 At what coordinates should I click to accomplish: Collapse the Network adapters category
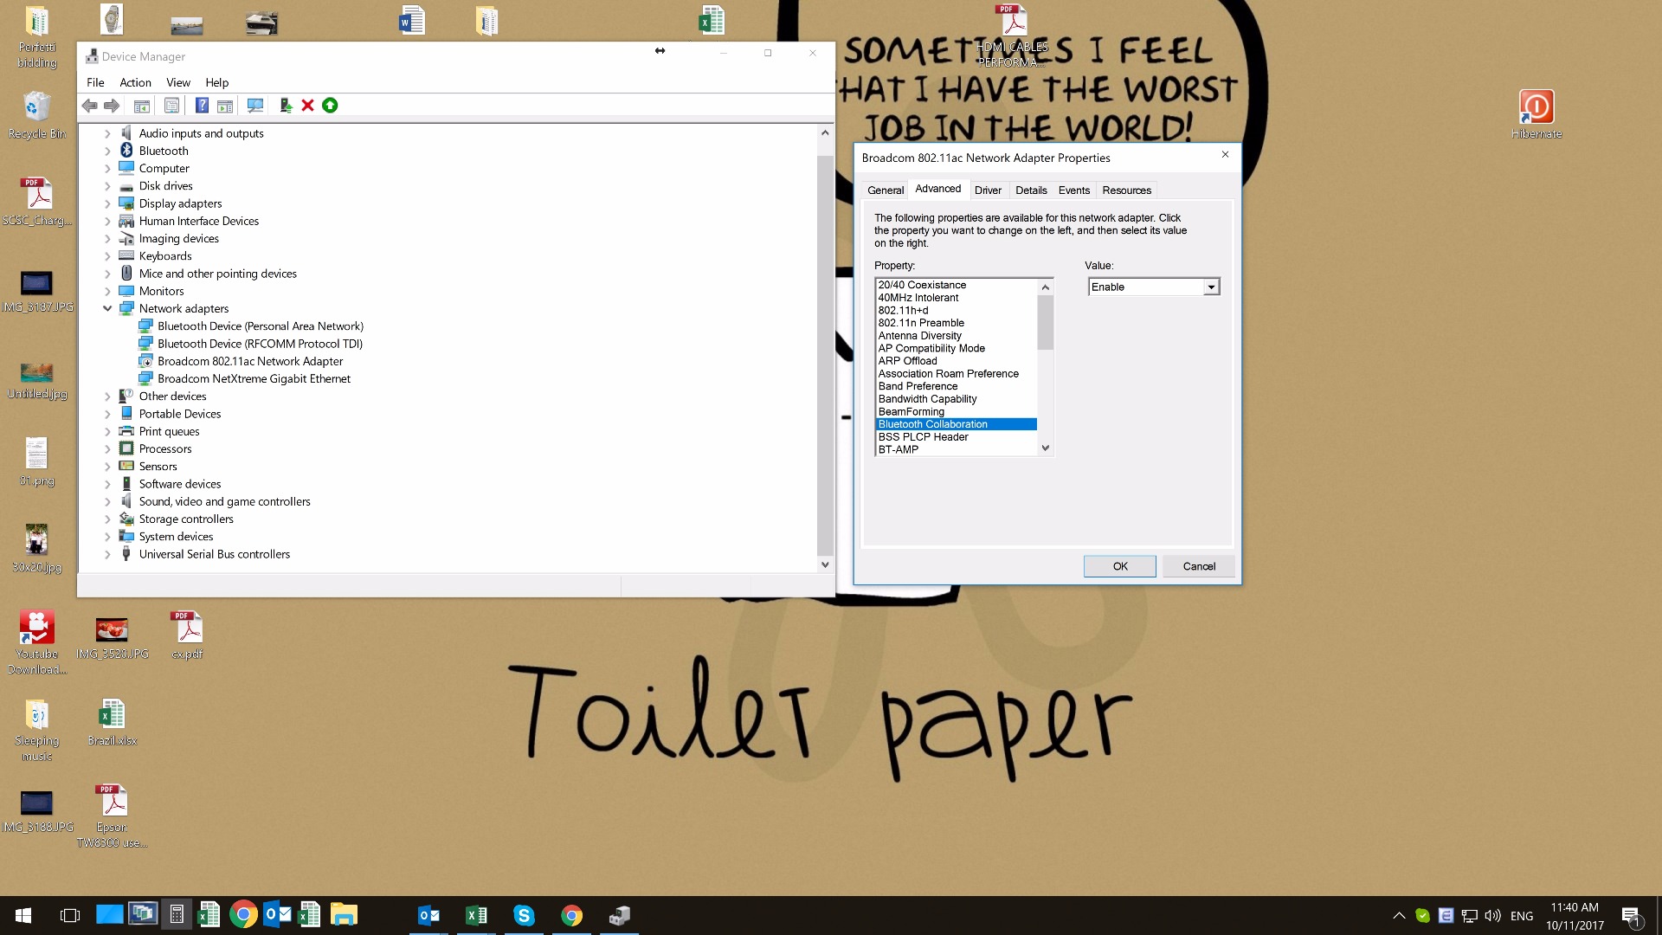(107, 308)
